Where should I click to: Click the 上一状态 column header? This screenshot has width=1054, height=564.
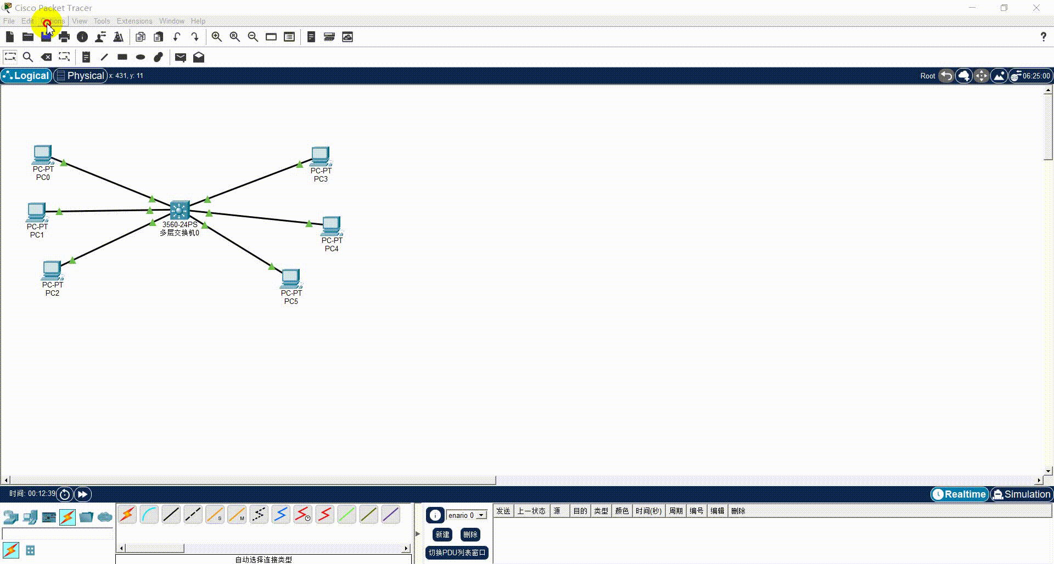coord(531,511)
